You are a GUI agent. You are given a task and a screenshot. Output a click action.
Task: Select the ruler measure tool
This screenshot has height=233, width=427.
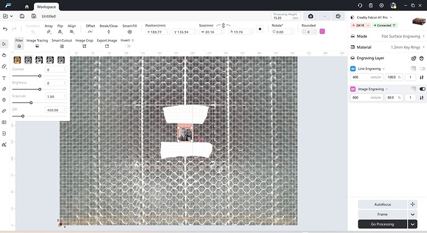(x=4, y=111)
